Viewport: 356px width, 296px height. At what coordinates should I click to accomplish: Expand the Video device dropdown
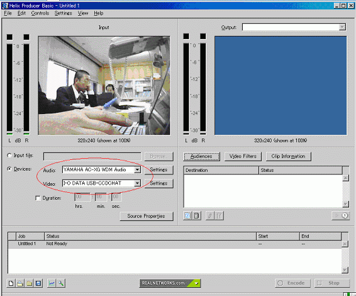point(137,183)
